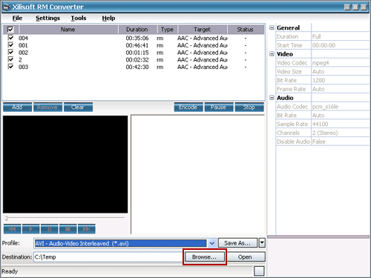Skip to previous track playback button
Image resolution: width=371 pixels, height=278 pixels.
(x=13, y=229)
